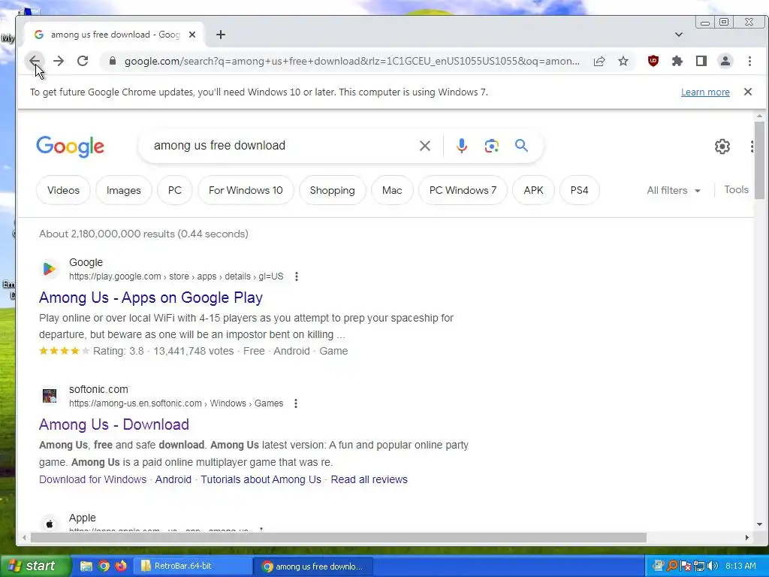The width and height of the screenshot is (769, 577).
Task: Click the Chrome window's taskbar button
Action: click(x=313, y=566)
